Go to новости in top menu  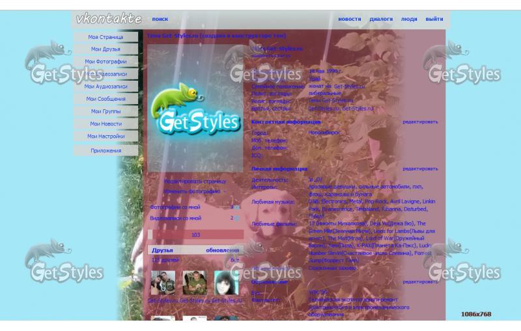tap(350, 20)
